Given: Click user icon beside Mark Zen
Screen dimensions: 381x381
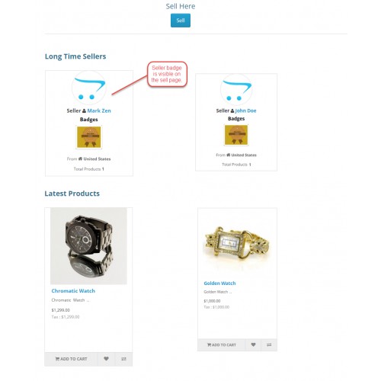Looking at the screenshot, I should coord(84,110).
